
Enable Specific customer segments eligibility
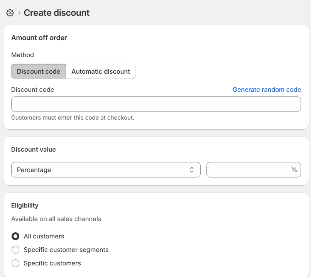15,250
